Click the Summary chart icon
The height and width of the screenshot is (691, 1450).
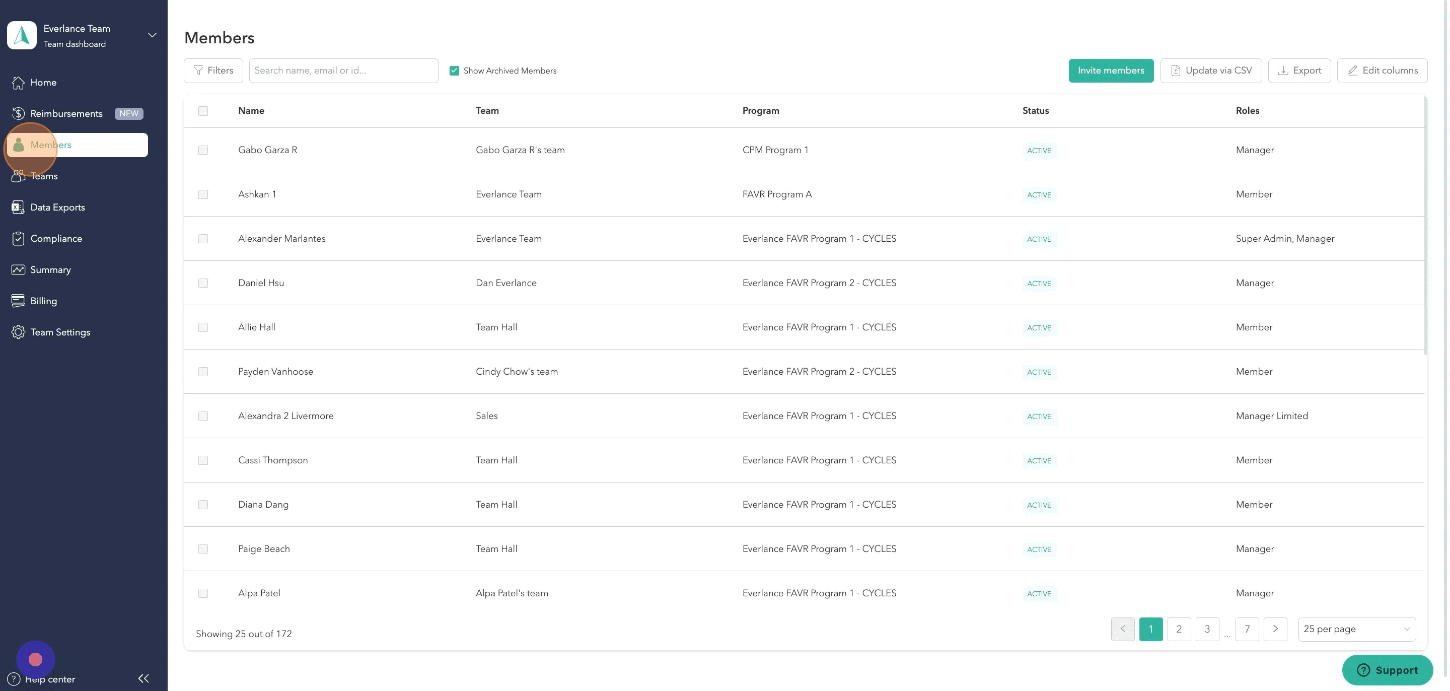18,270
